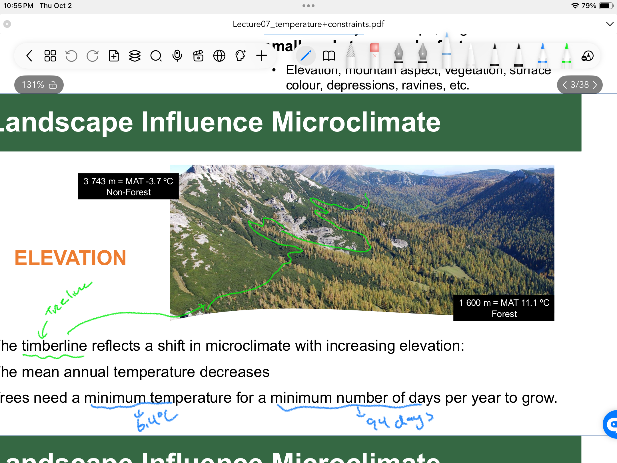Go to the previous page chevron
The image size is (617, 463).
(x=564, y=85)
